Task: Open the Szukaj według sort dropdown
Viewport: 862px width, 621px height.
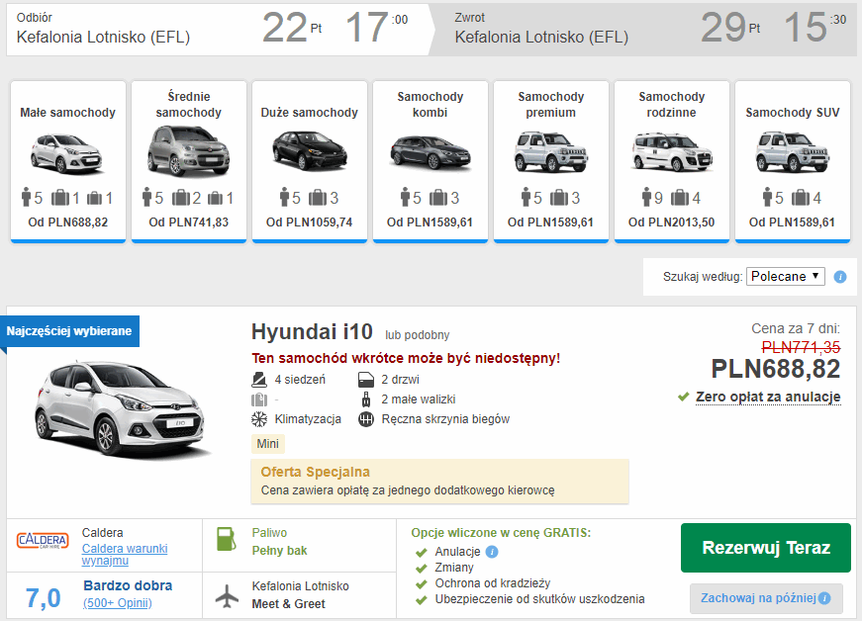Action: click(785, 277)
